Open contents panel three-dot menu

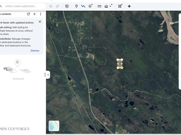tap(40, 14)
